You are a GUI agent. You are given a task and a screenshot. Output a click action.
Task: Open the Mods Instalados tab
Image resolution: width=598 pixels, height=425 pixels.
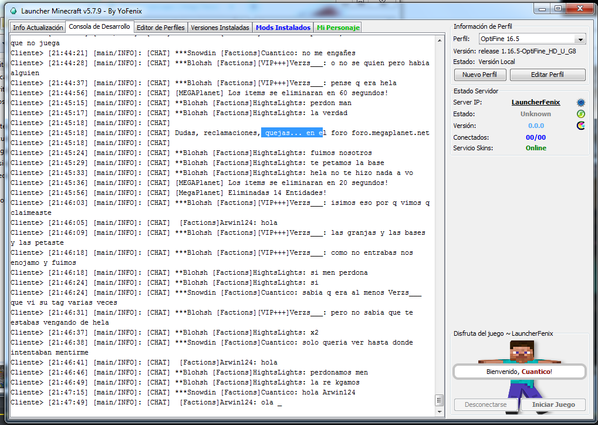(283, 28)
